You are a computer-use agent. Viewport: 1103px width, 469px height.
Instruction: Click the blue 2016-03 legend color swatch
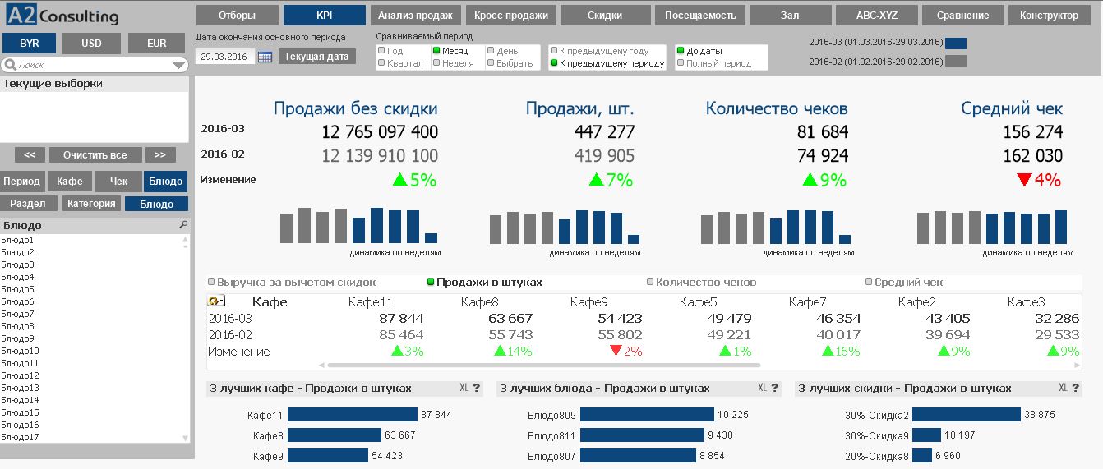pos(956,44)
